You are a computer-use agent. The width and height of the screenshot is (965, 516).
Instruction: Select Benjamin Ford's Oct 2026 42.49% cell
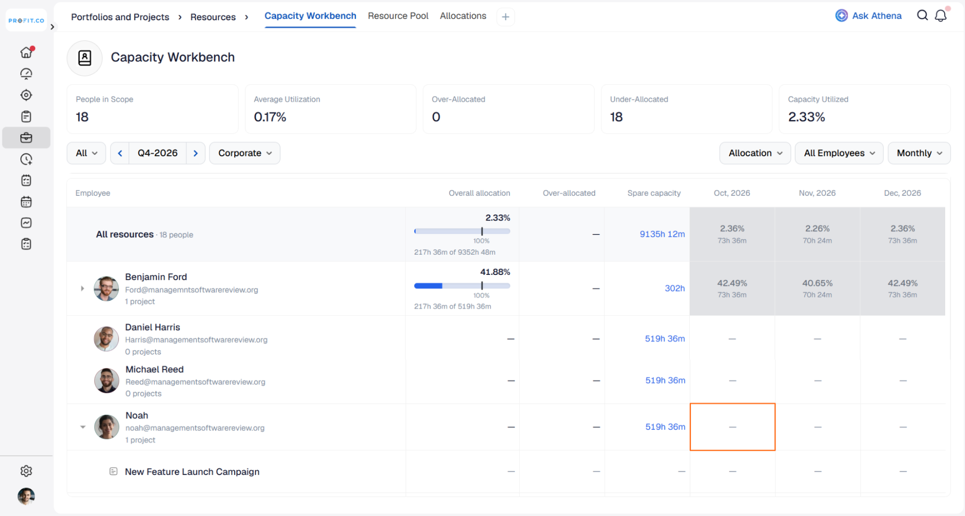click(x=732, y=288)
